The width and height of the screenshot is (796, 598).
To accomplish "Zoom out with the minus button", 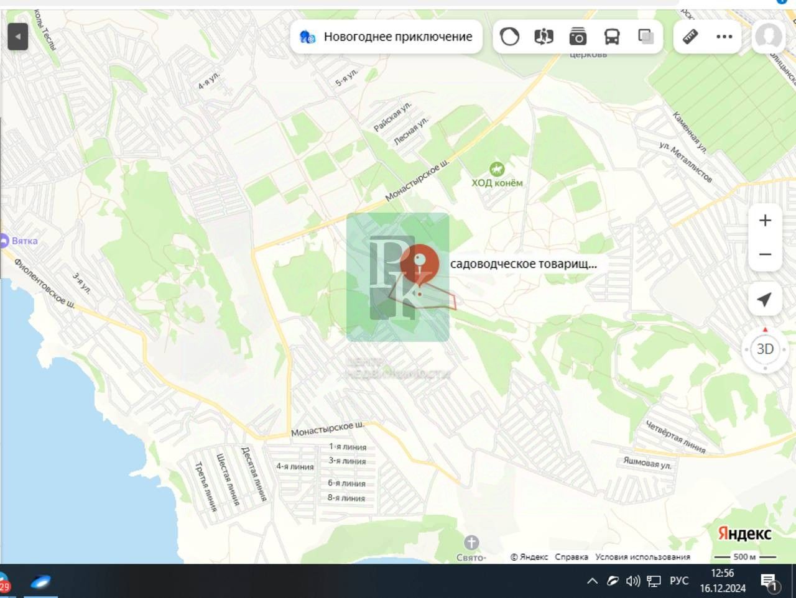I will 765,254.
